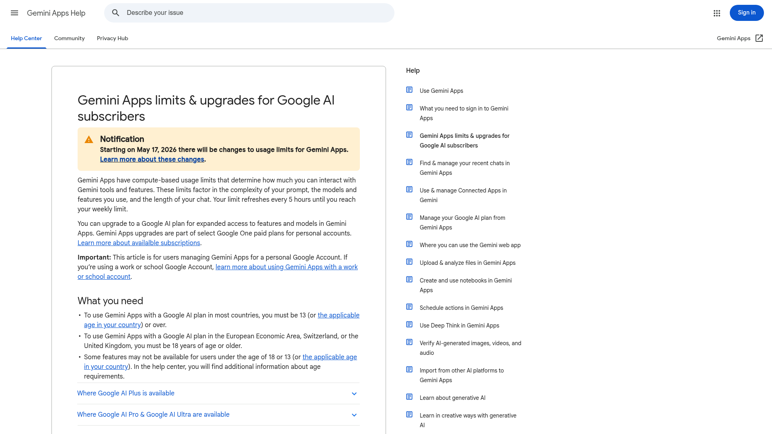
Task: Click article icon beside Use Gemini Apps
Action: point(409,90)
